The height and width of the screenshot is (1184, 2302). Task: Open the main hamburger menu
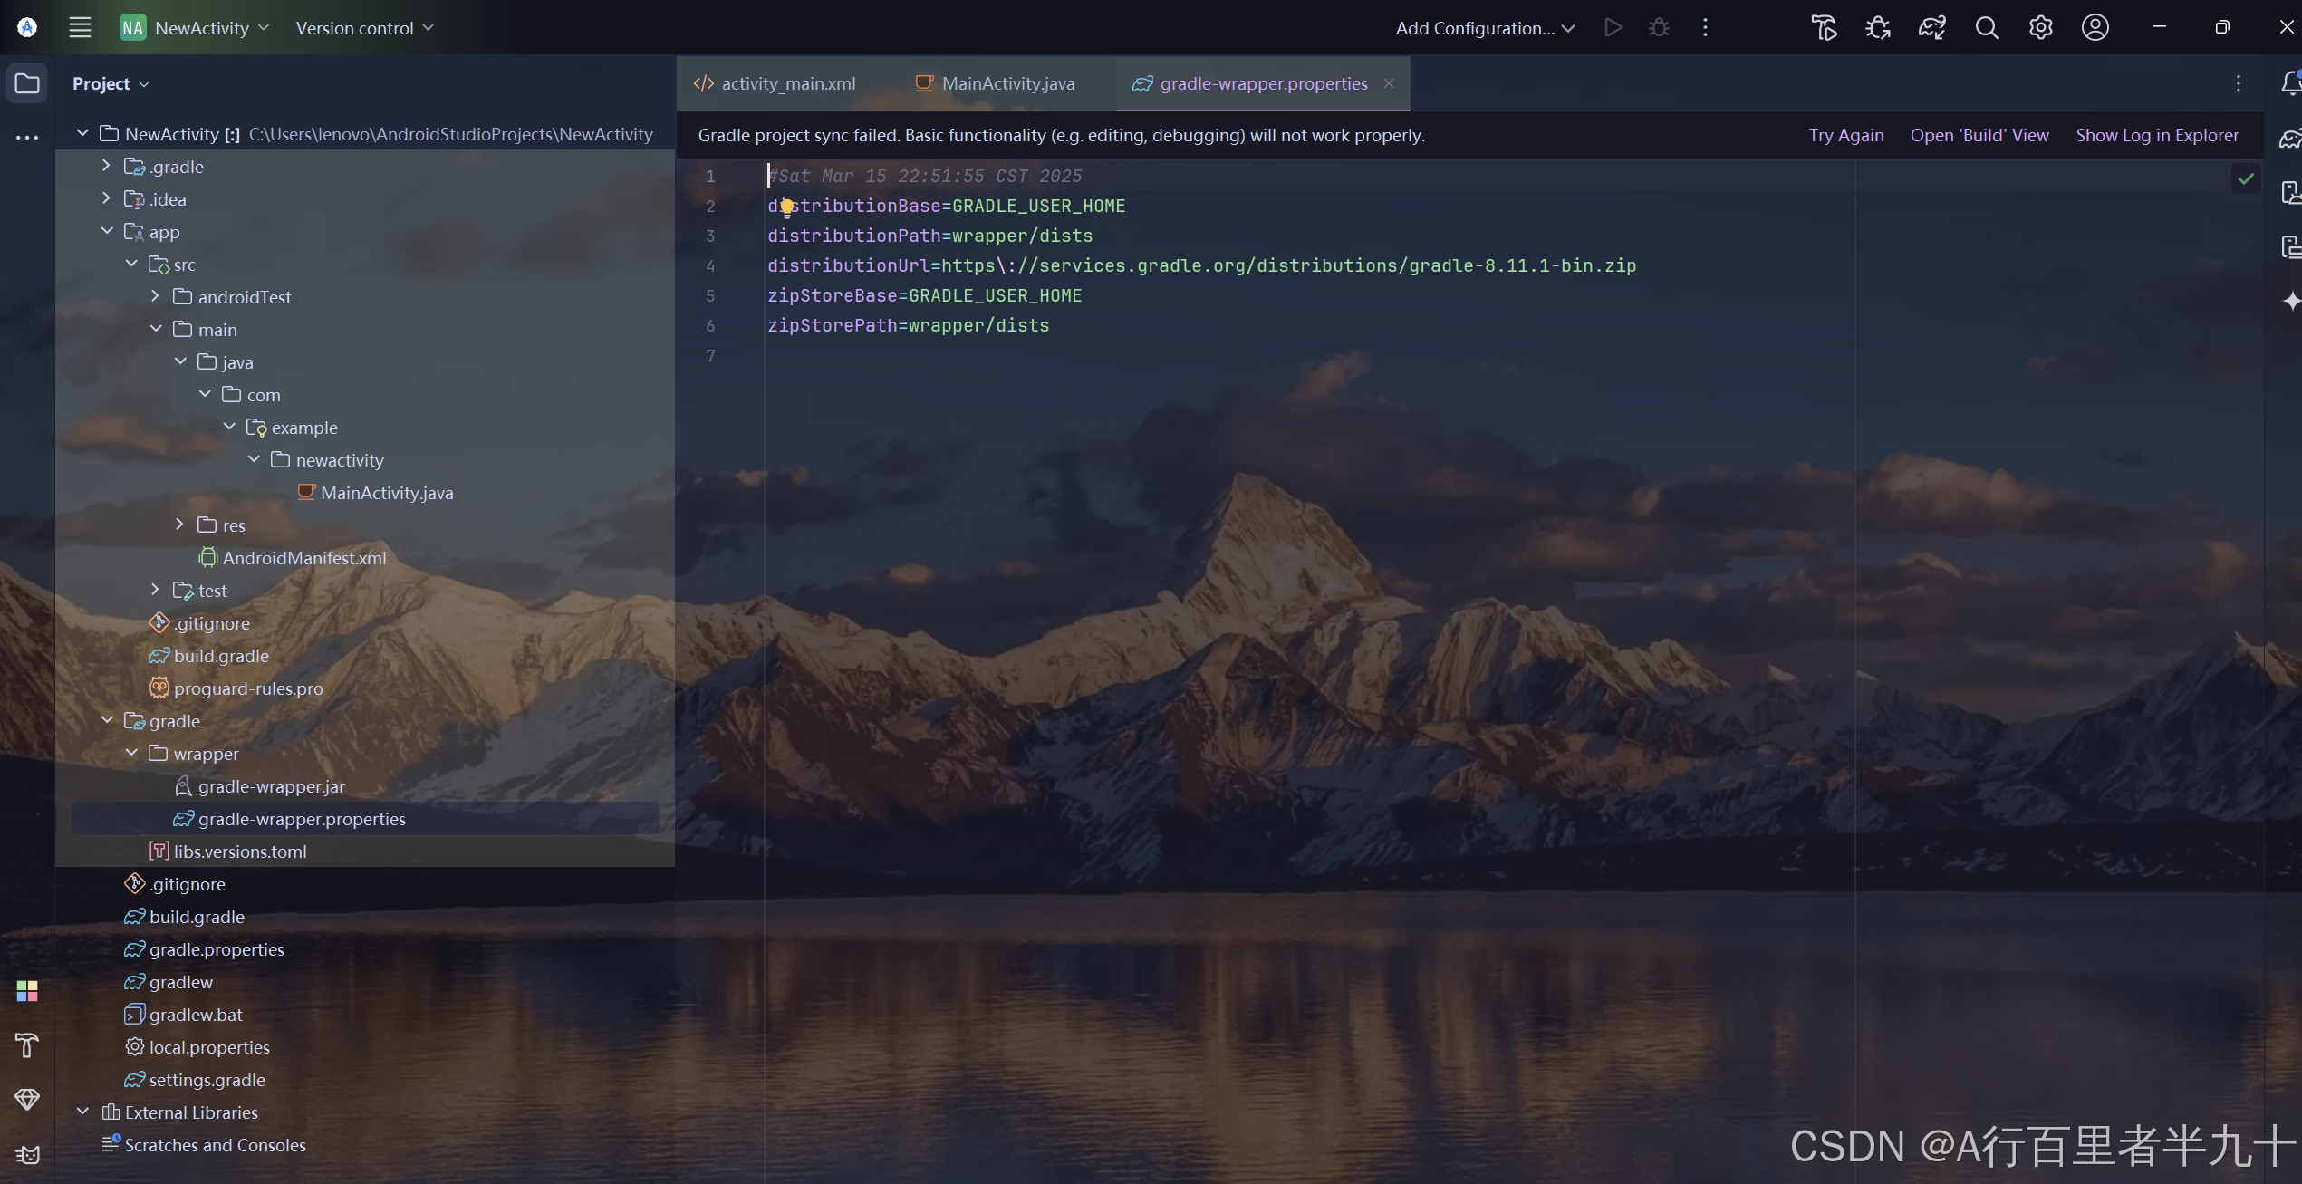point(80,28)
